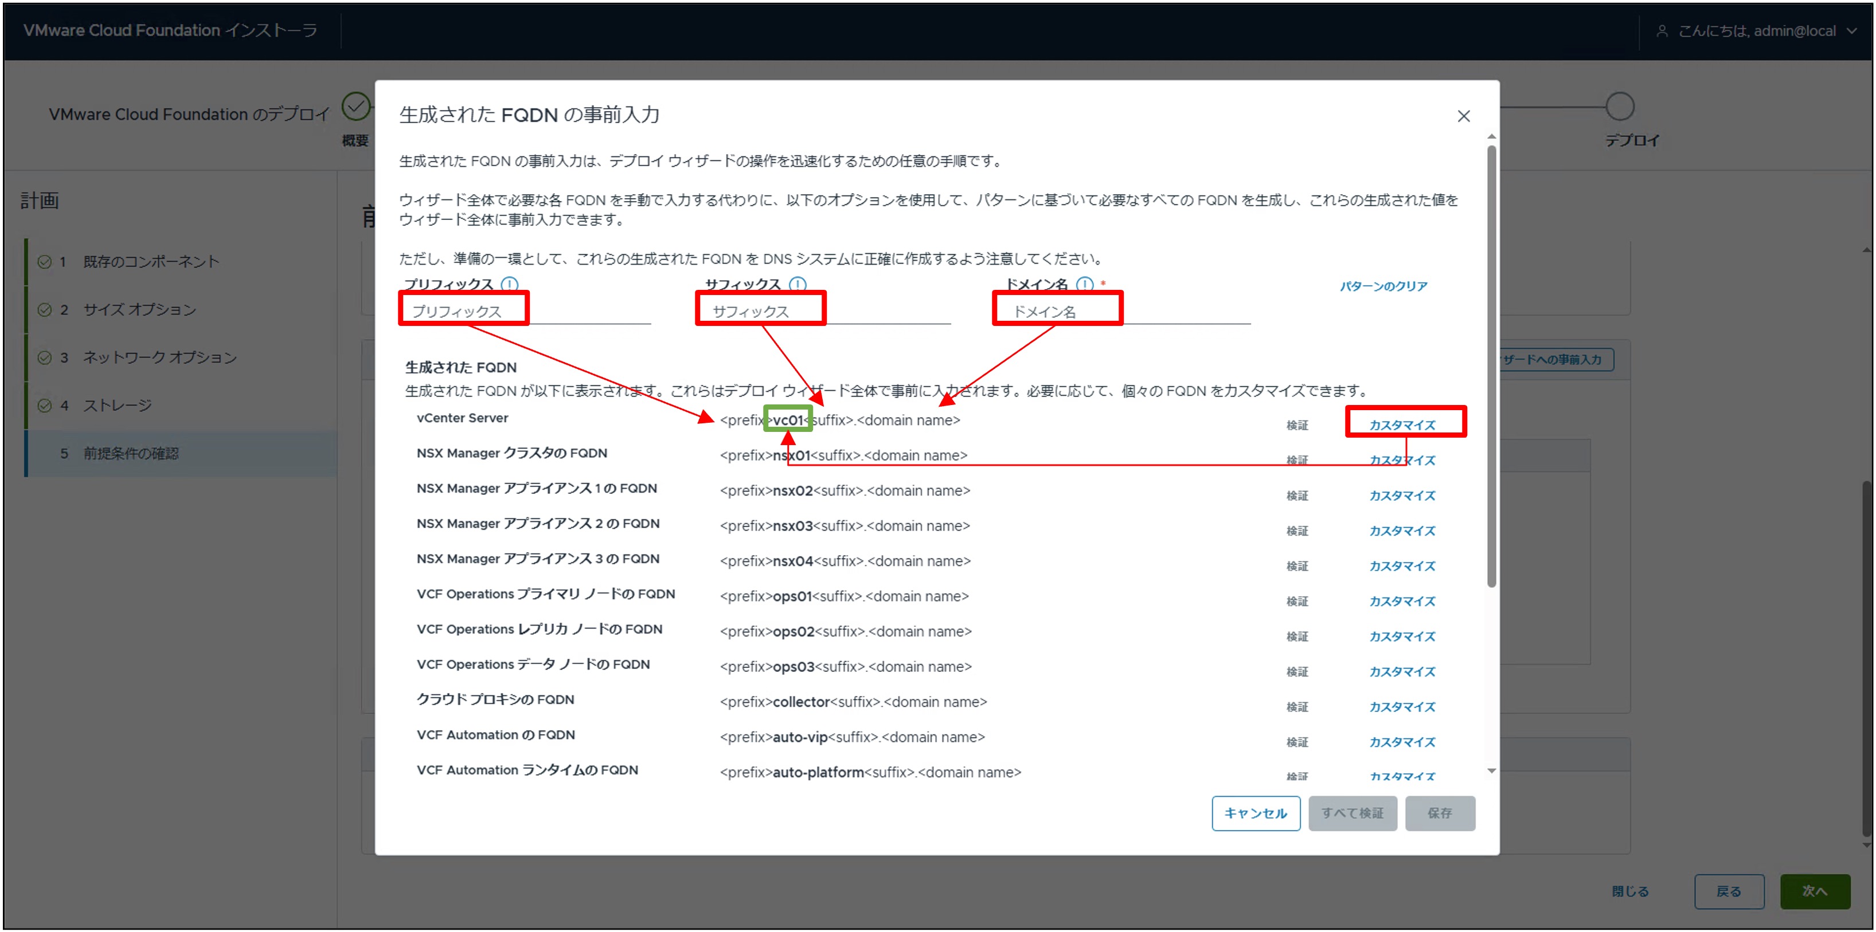Click 検証 for NSX Manager アプライアンス 3
This screenshot has width=1876, height=932.
[x=1297, y=566]
